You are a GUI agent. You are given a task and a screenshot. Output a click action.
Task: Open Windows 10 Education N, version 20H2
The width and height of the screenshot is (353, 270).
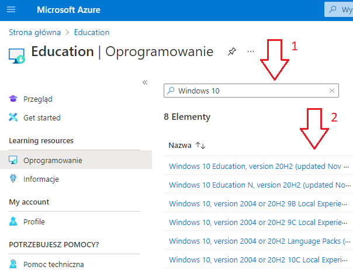256,185
